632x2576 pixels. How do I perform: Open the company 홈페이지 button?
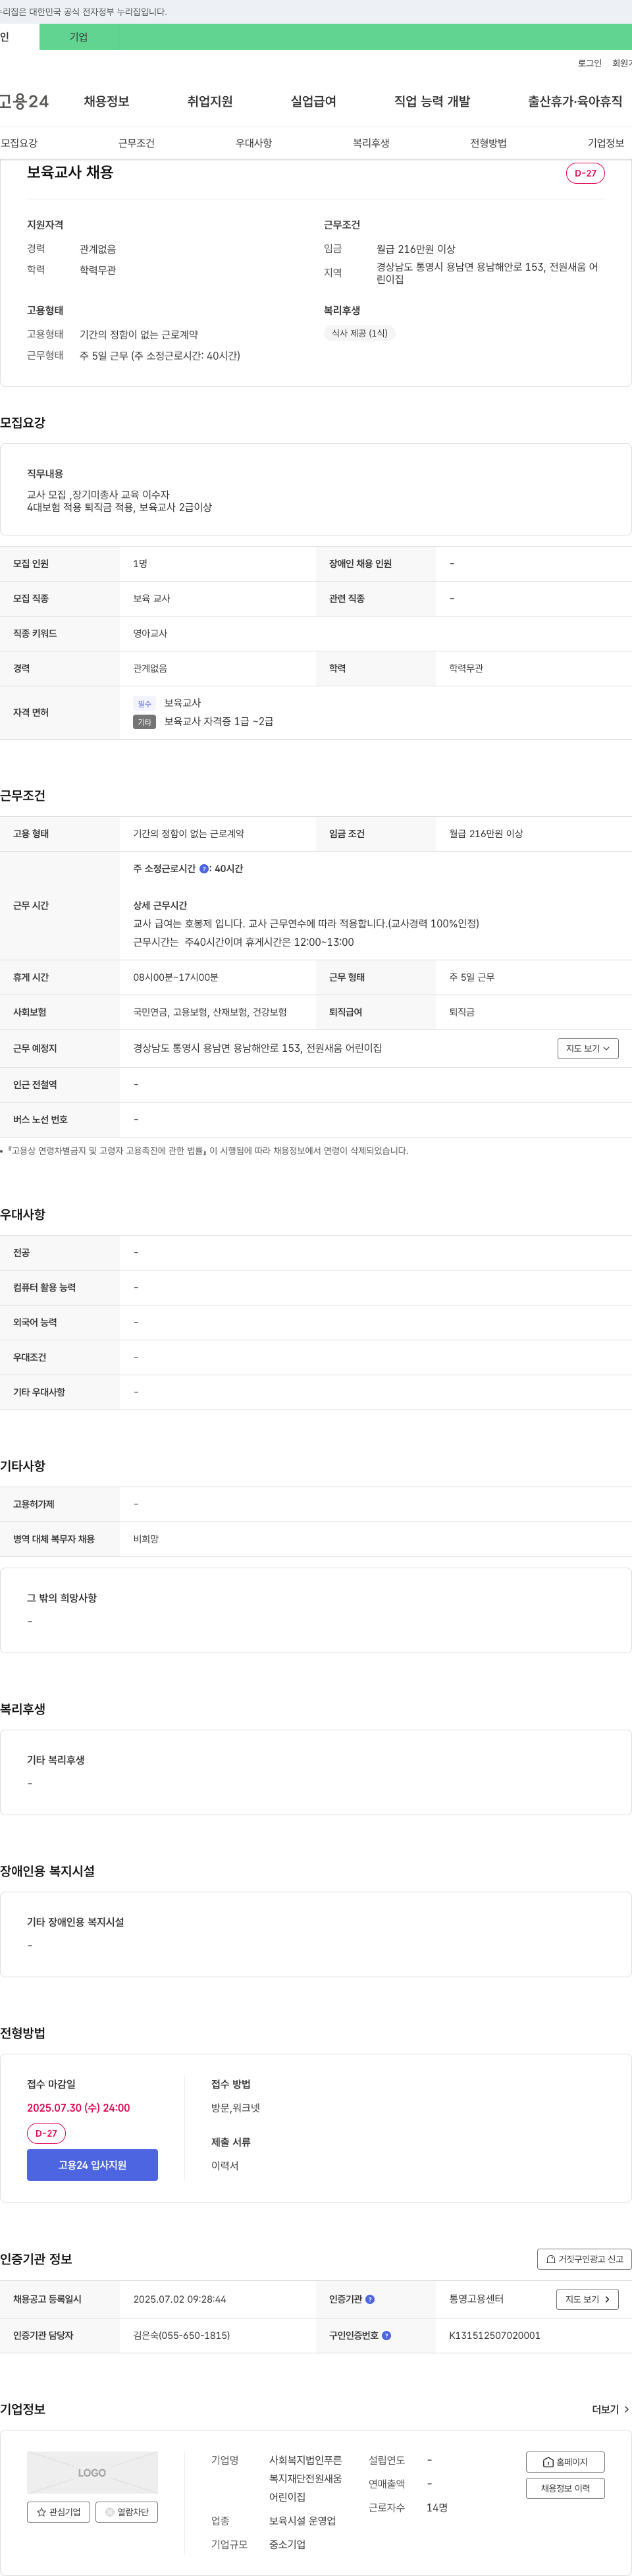565,2462
